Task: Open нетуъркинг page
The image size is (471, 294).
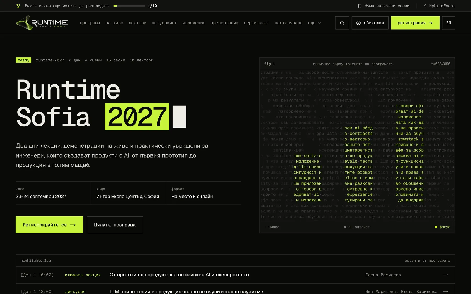Action: 164,23
